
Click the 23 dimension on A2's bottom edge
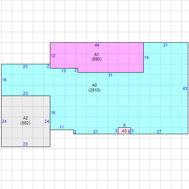[25, 144]
